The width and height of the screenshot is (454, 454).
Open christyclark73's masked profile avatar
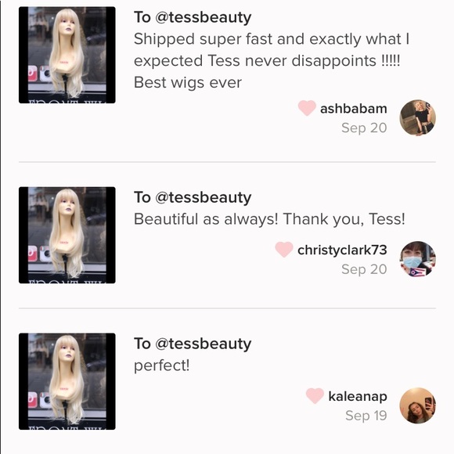point(417,259)
